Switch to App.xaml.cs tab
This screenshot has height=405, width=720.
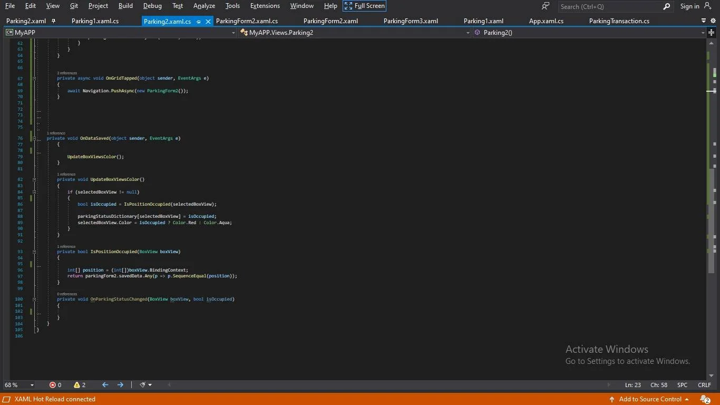546,21
